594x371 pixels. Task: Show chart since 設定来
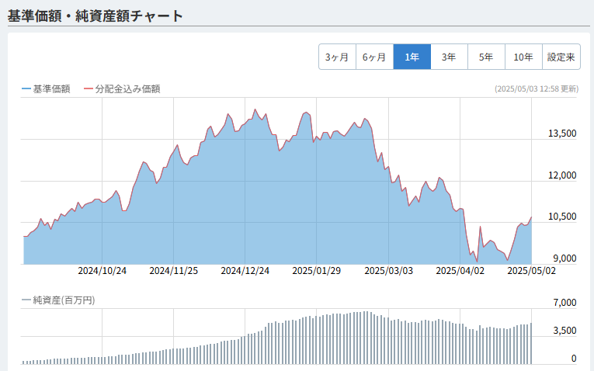click(x=561, y=57)
